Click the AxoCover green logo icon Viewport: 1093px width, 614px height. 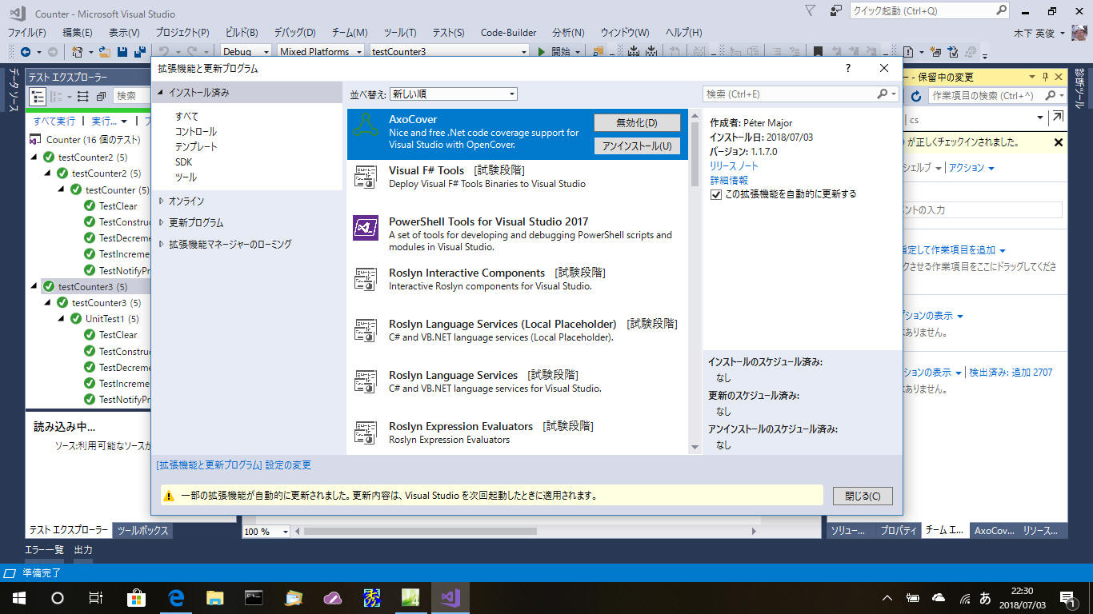[x=366, y=126]
